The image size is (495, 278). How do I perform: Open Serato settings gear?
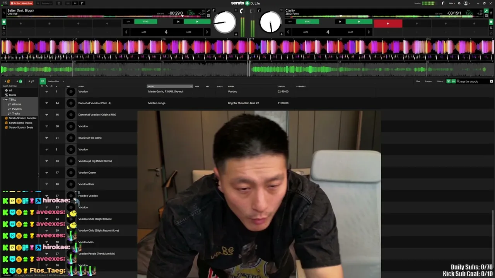point(459,3)
